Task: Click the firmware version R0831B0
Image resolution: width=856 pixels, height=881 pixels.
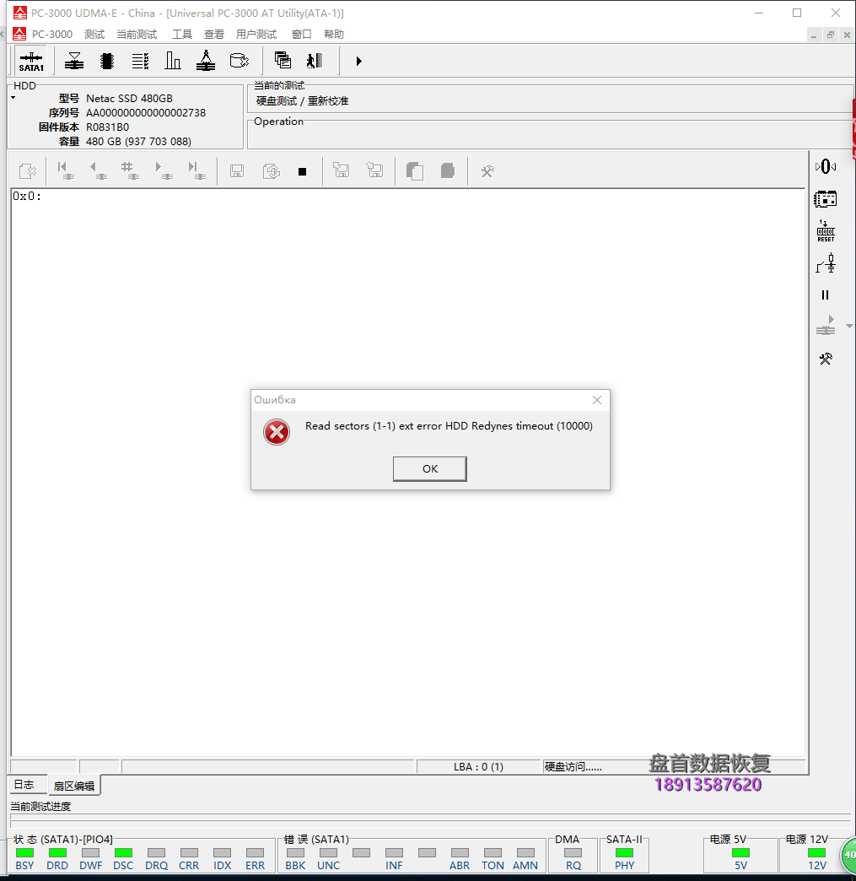Action: (x=107, y=127)
